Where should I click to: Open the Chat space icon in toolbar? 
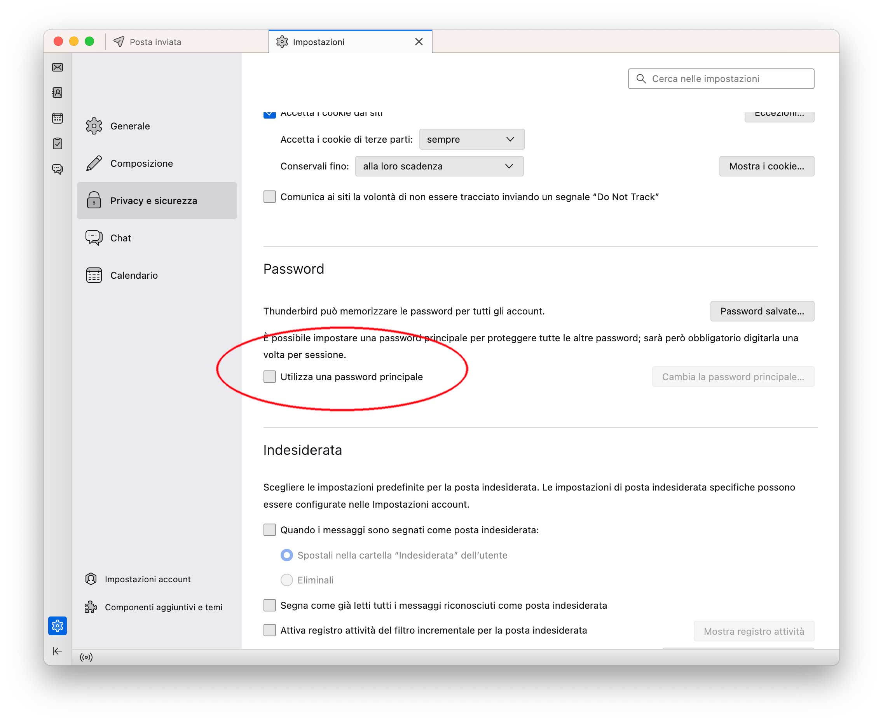pyautogui.click(x=58, y=169)
